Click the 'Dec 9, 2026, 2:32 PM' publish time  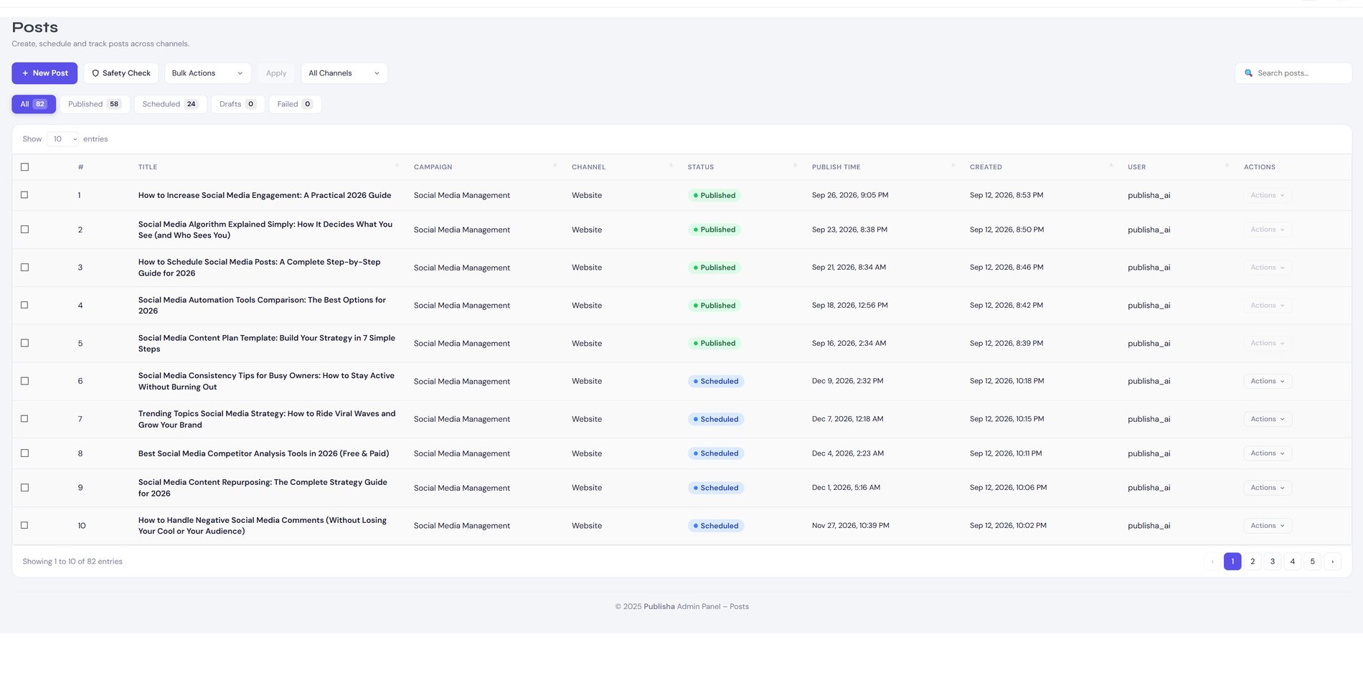[847, 381]
